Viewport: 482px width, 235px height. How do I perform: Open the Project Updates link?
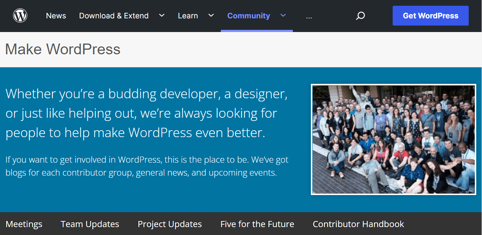point(170,224)
